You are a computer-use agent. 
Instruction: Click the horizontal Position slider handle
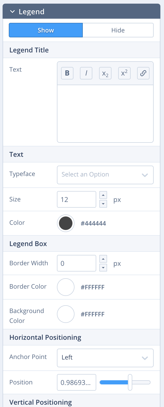[130, 382]
